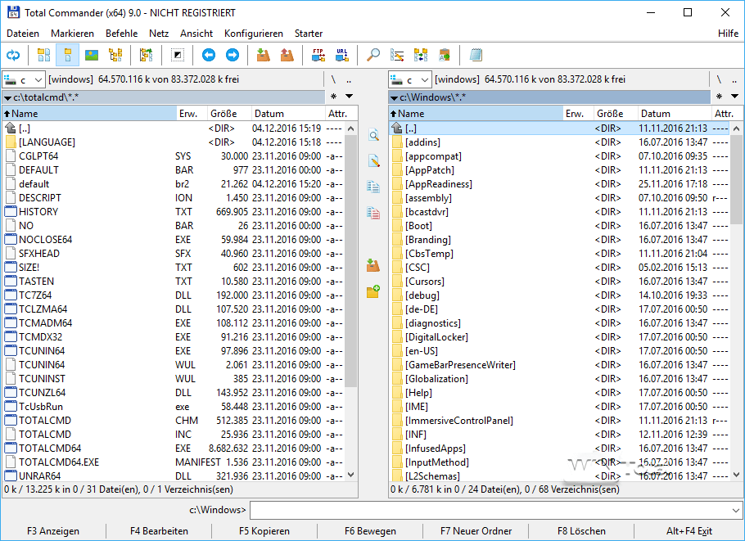Open file search magnifier icon
Image resolution: width=745 pixels, height=541 pixels.
coord(373,55)
